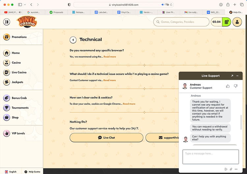Viewport: 247px width, 174px height.
Task: Click the Jackpots clover icon
Action: 7,82
